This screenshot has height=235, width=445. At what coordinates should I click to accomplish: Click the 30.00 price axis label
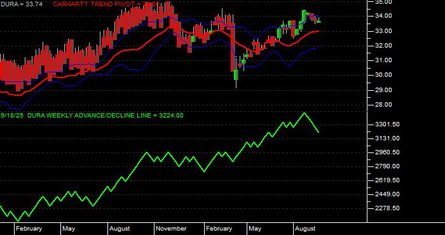coord(384,75)
